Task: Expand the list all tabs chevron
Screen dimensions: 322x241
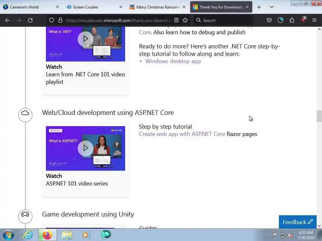Action: coord(271,7)
